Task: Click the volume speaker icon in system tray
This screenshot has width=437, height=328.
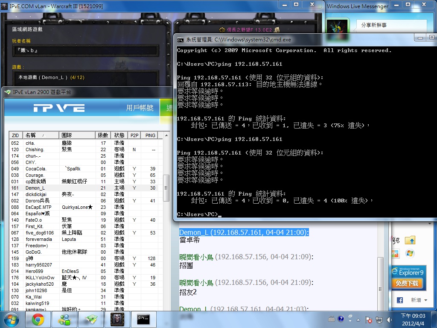Action: [389, 319]
